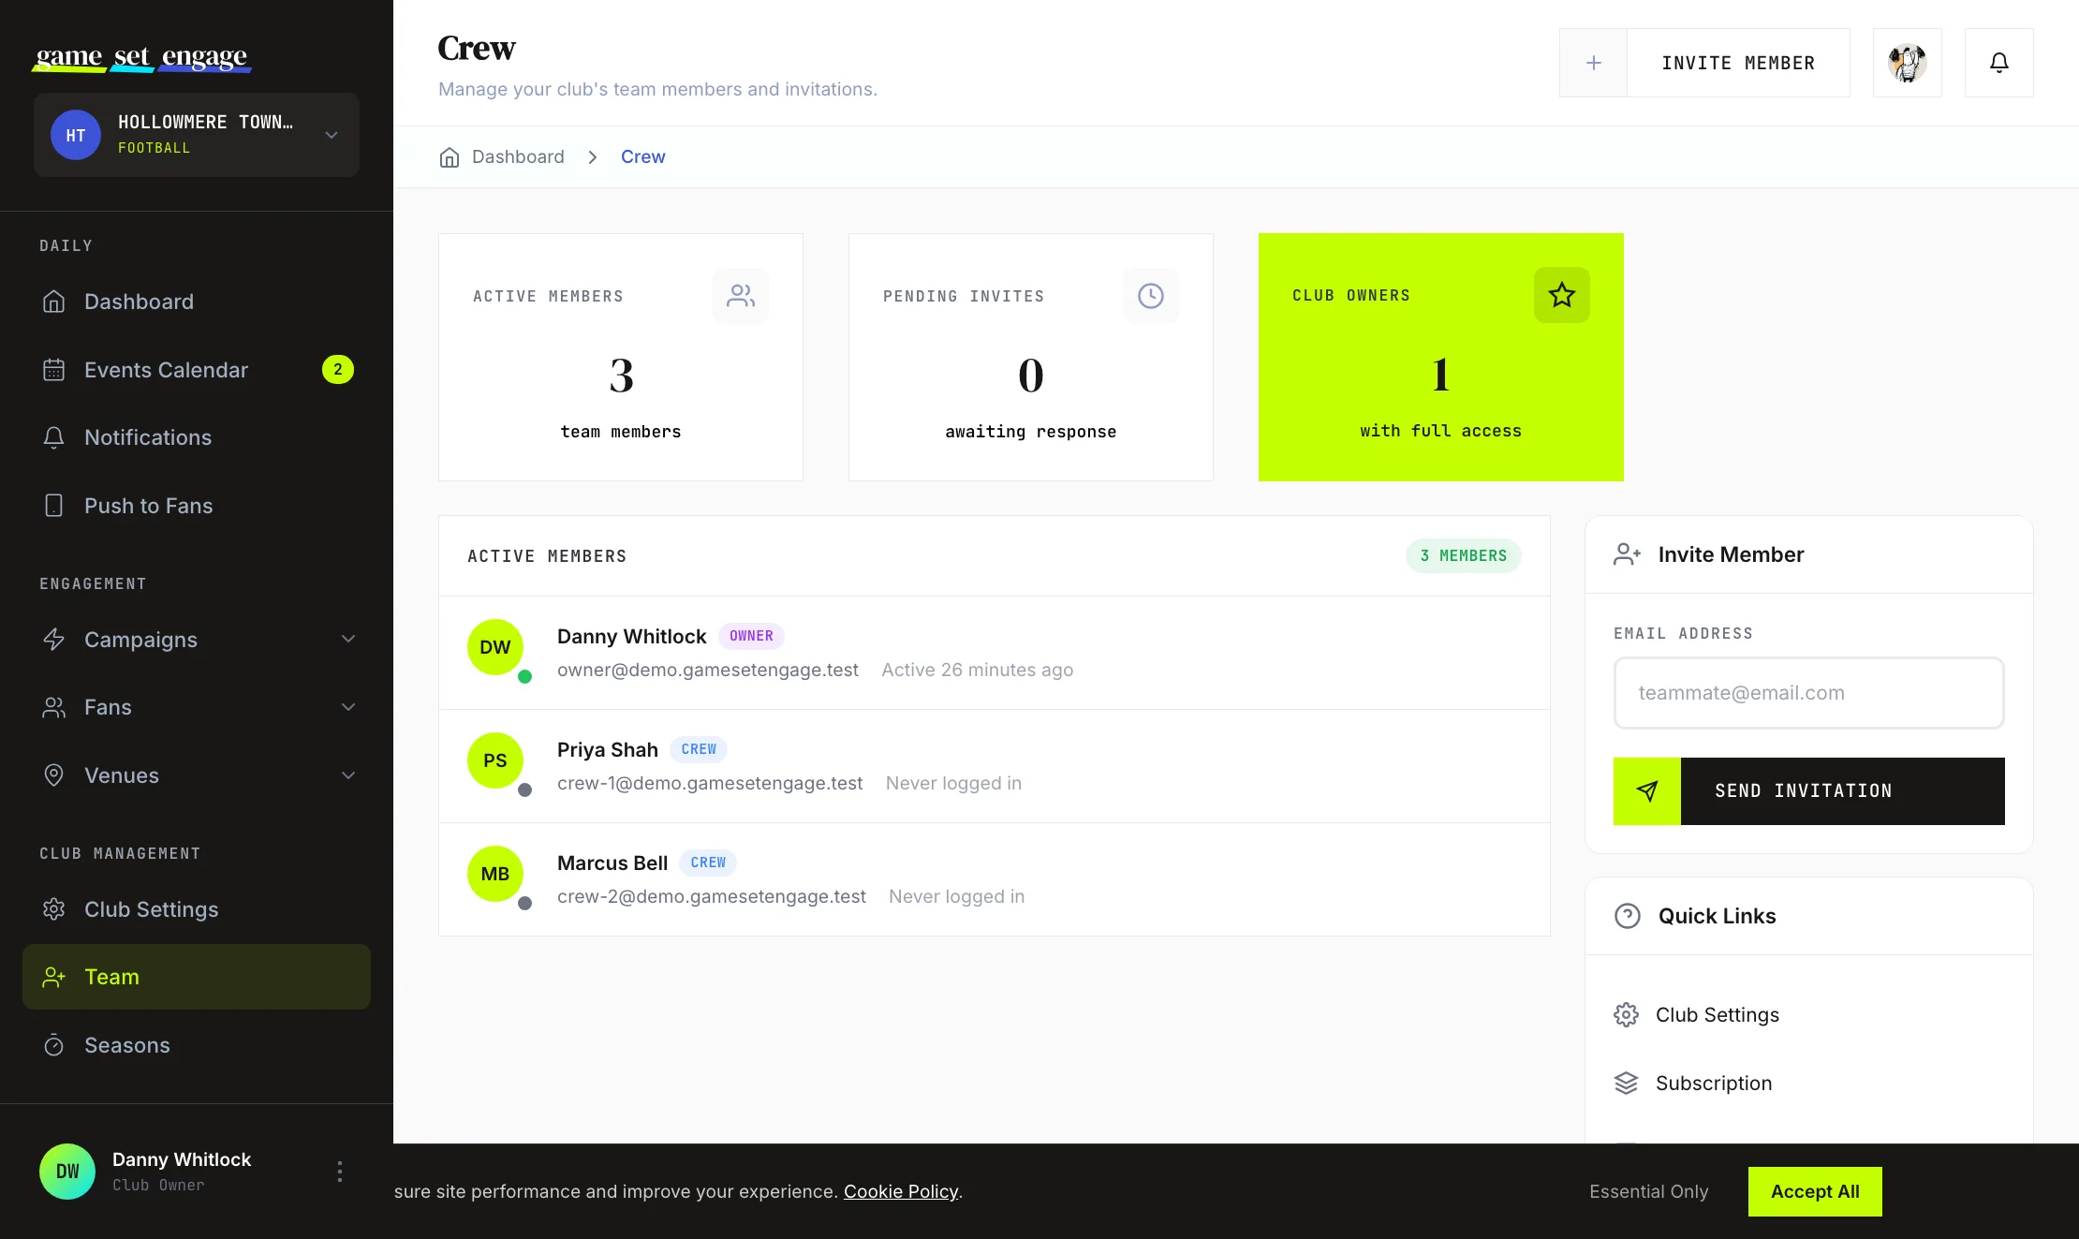Click the Active 26 minutes ago status
Image resolution: width=2079 pixels, height=1239 pixels.
tap(977, 671)
